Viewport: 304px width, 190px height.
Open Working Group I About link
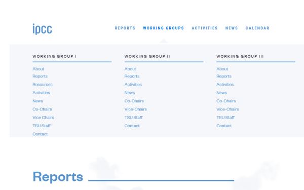click(38, 69)
